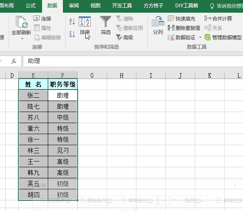
Task: Click 分列 text to columns
Action: pos(158,25)
